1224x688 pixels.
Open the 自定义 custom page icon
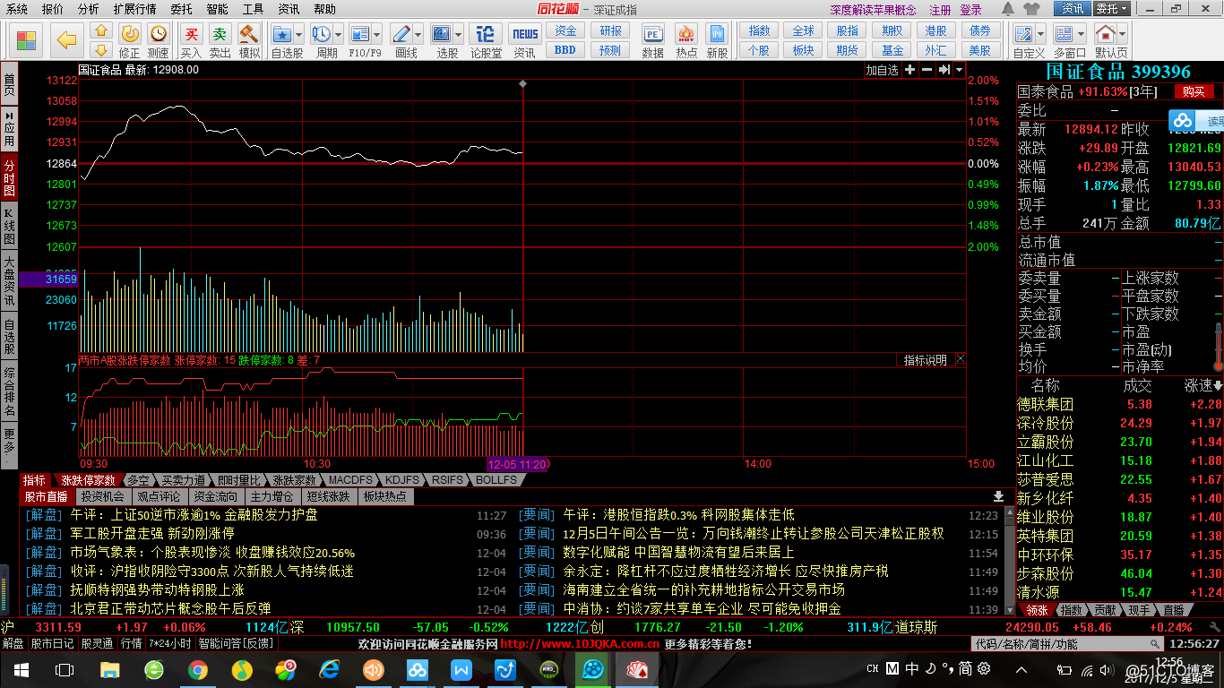point(1023,34)
